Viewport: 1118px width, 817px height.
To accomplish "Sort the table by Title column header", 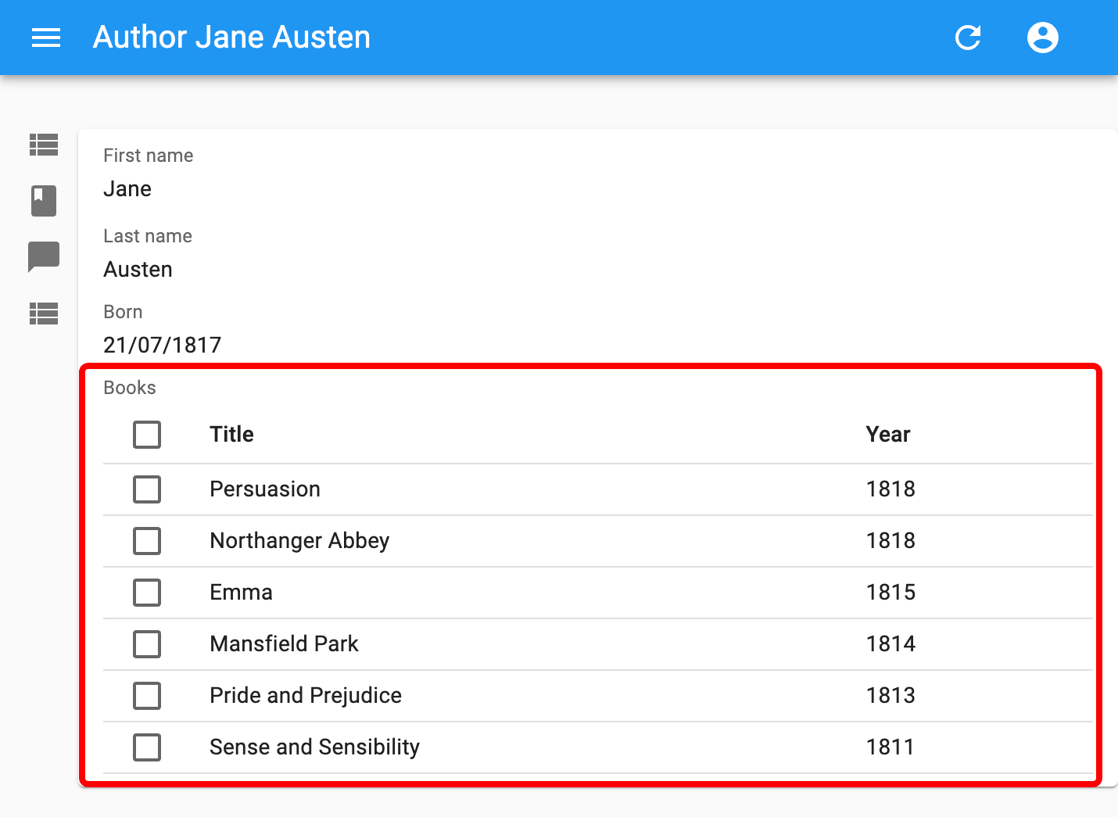I will (231, 435).
